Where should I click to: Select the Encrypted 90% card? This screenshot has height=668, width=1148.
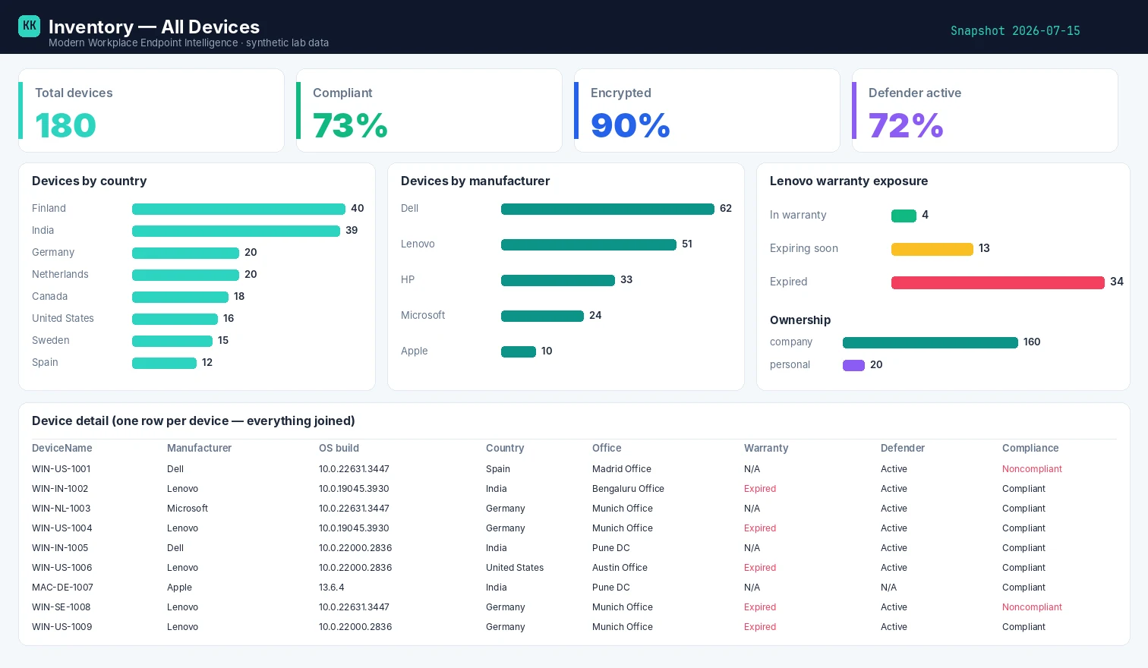[x=707, y=111]
